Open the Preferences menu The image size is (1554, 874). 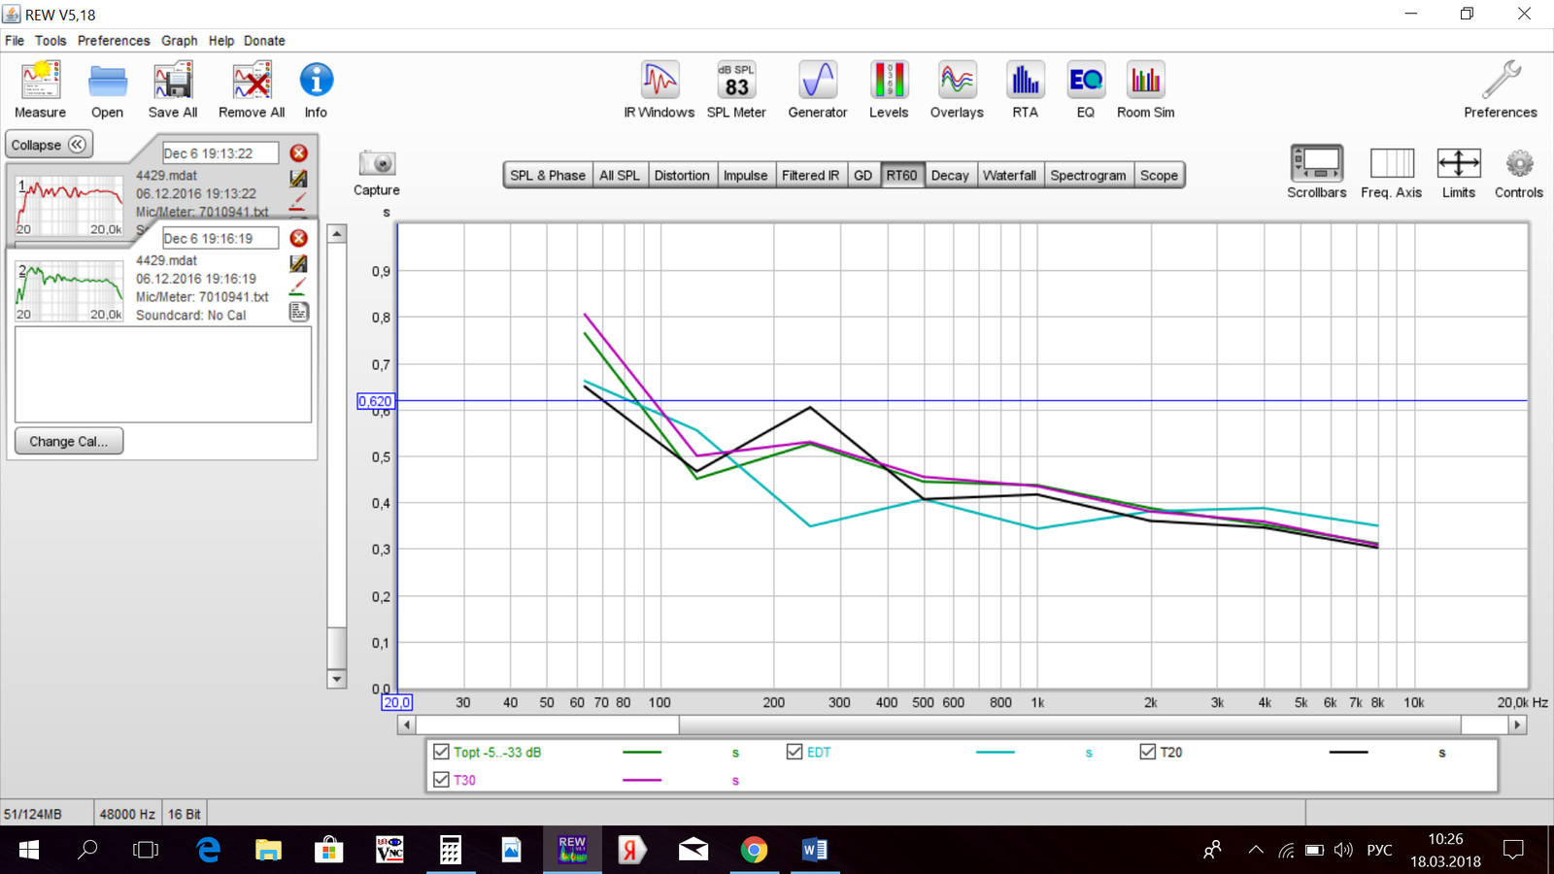click(114, 41)
